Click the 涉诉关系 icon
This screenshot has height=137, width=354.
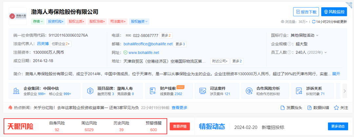pos(299,91)
